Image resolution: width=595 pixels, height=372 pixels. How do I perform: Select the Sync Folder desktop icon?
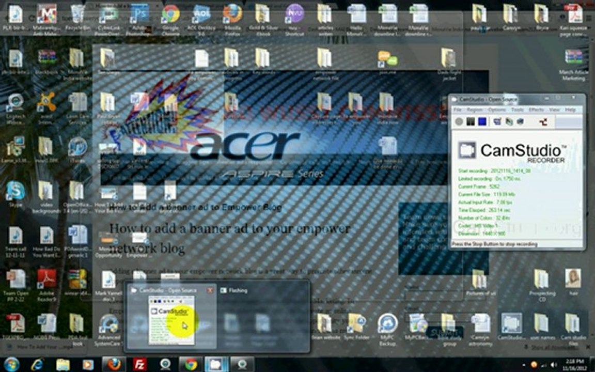[356, 327]
